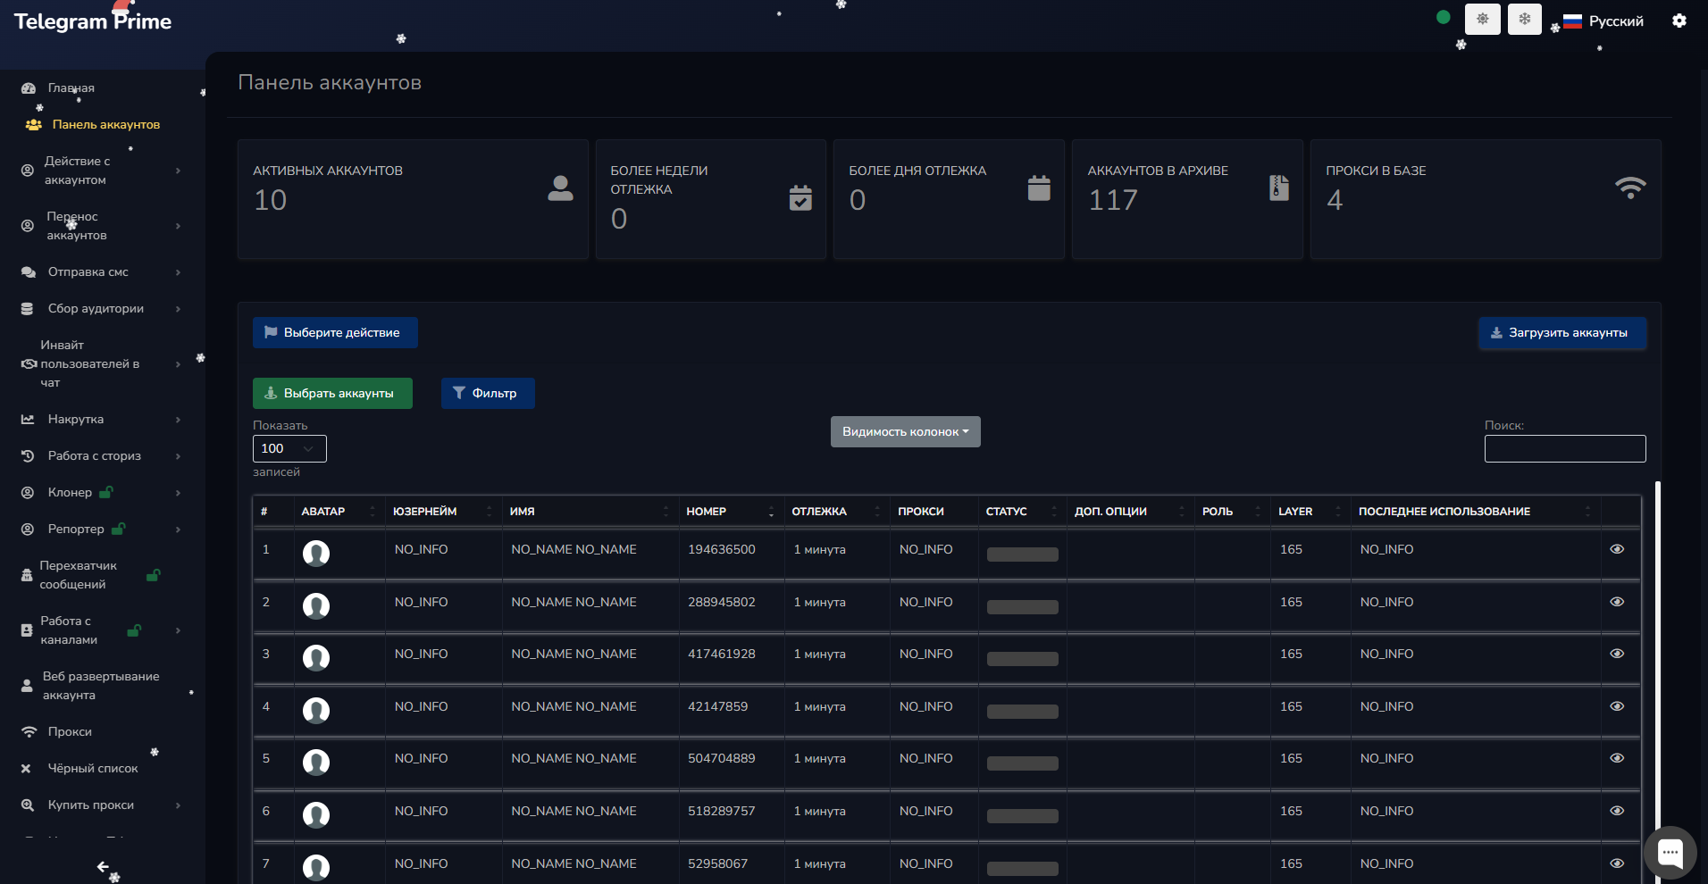
Task: Open Работа с каналами menu item
Action: click(x=101, y=630)
